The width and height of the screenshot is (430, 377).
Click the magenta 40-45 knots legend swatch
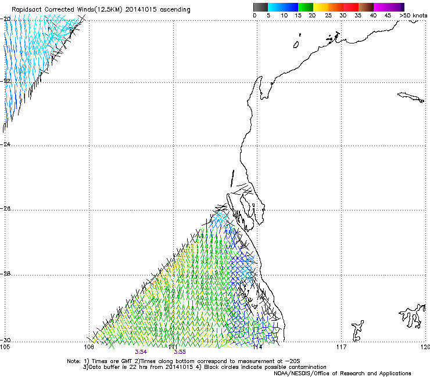381,7
